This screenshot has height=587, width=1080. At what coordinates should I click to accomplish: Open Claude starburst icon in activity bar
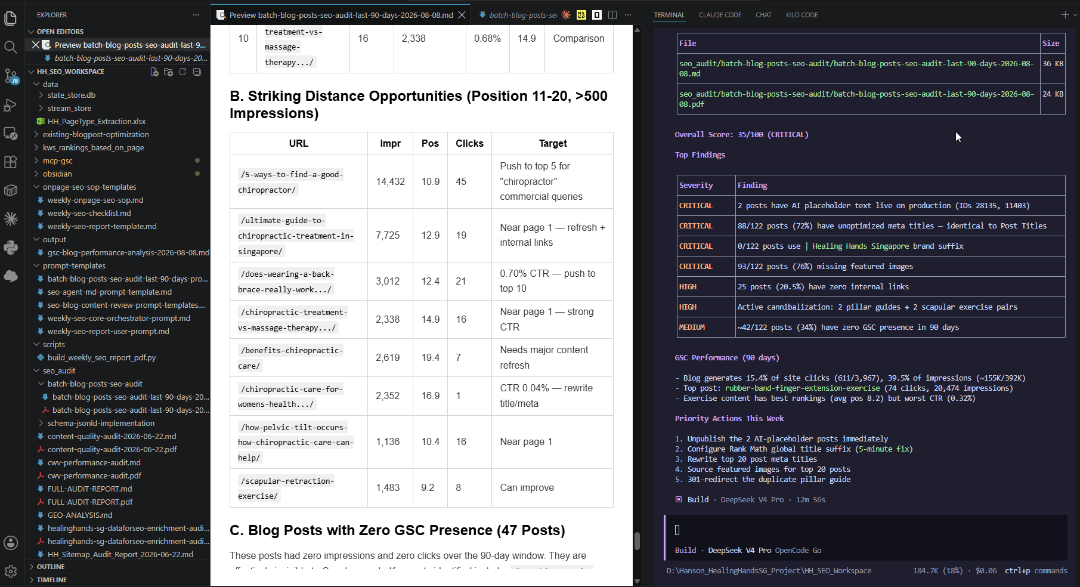click(x=11, y=219)
